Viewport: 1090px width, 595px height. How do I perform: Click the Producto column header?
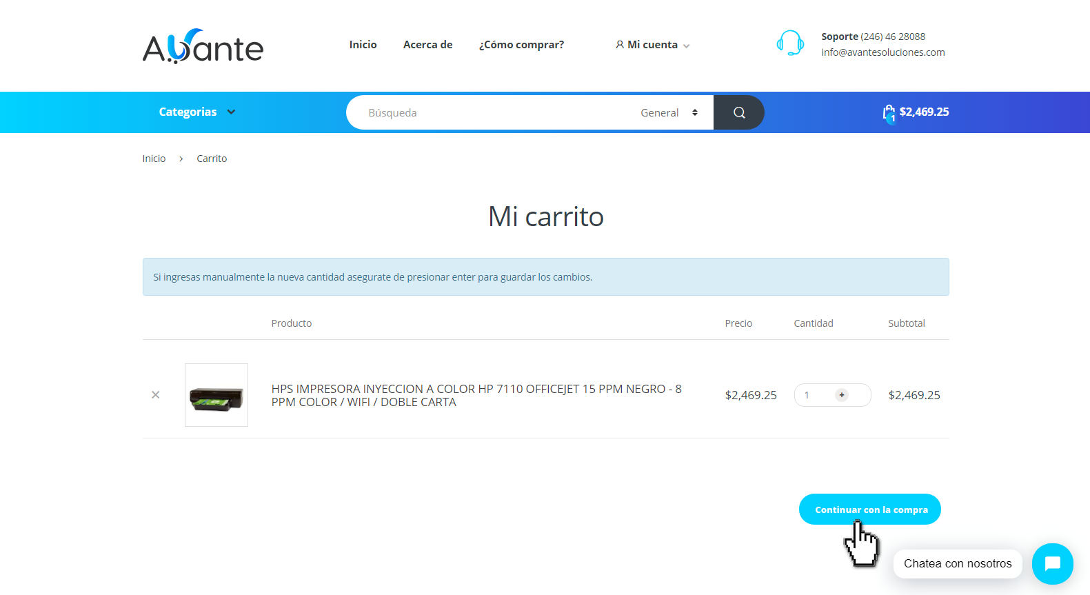[x=292, y=323]
